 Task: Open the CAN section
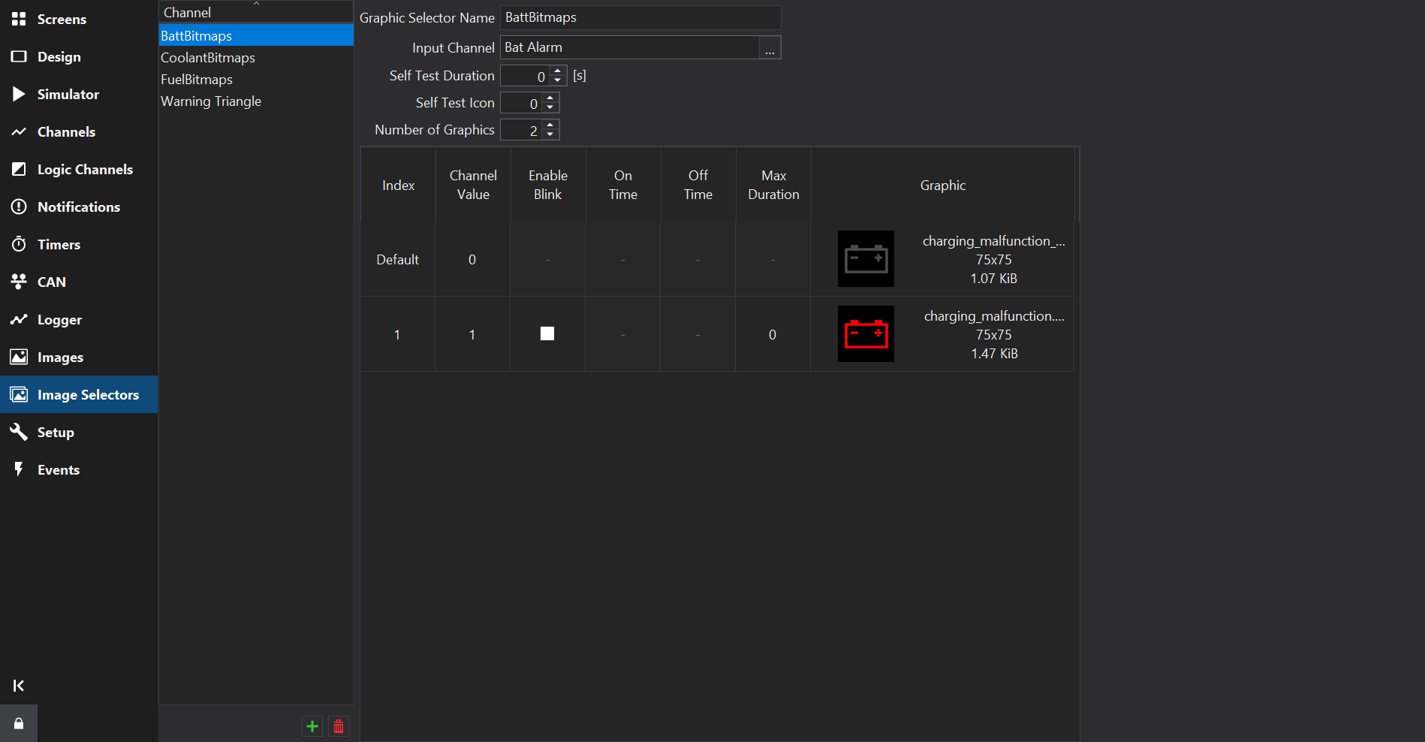click(x=51, y=282)
